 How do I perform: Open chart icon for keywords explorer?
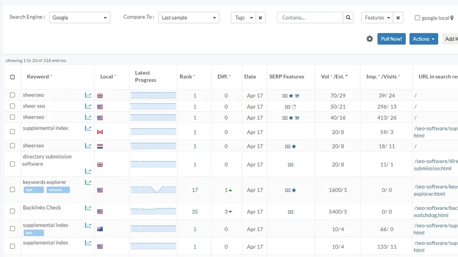pyautogui.click(x=88, y=182)
